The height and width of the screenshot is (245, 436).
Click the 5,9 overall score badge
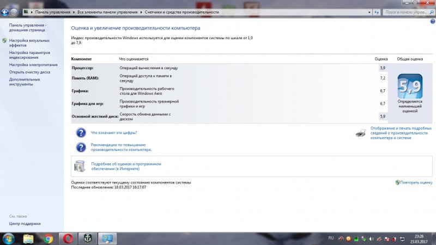[x=410, y=85]
